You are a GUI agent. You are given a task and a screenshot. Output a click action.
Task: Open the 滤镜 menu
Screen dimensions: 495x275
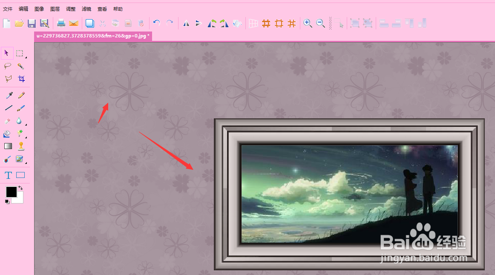click(x=86, y=9)
